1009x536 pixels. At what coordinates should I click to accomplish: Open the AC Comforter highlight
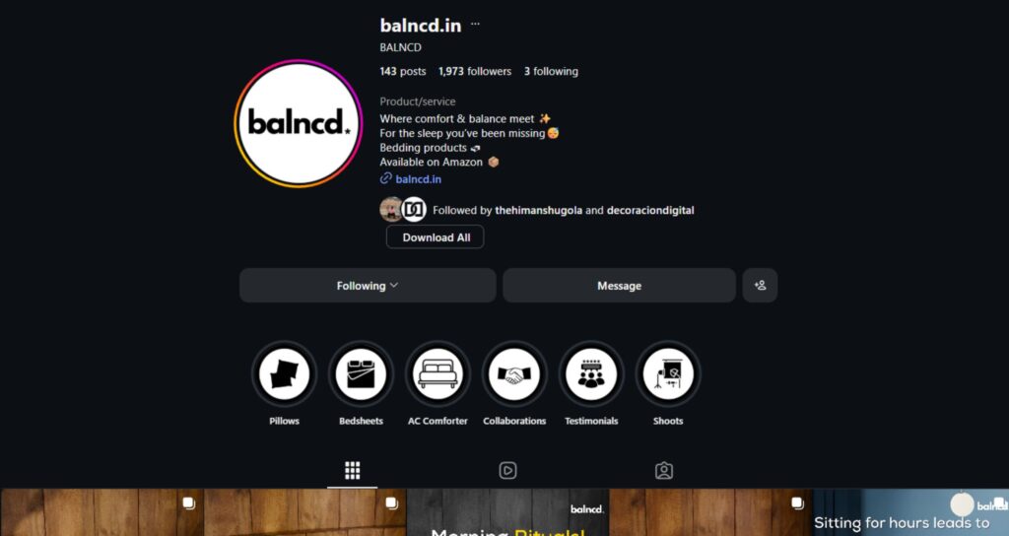tap(437, 373)
